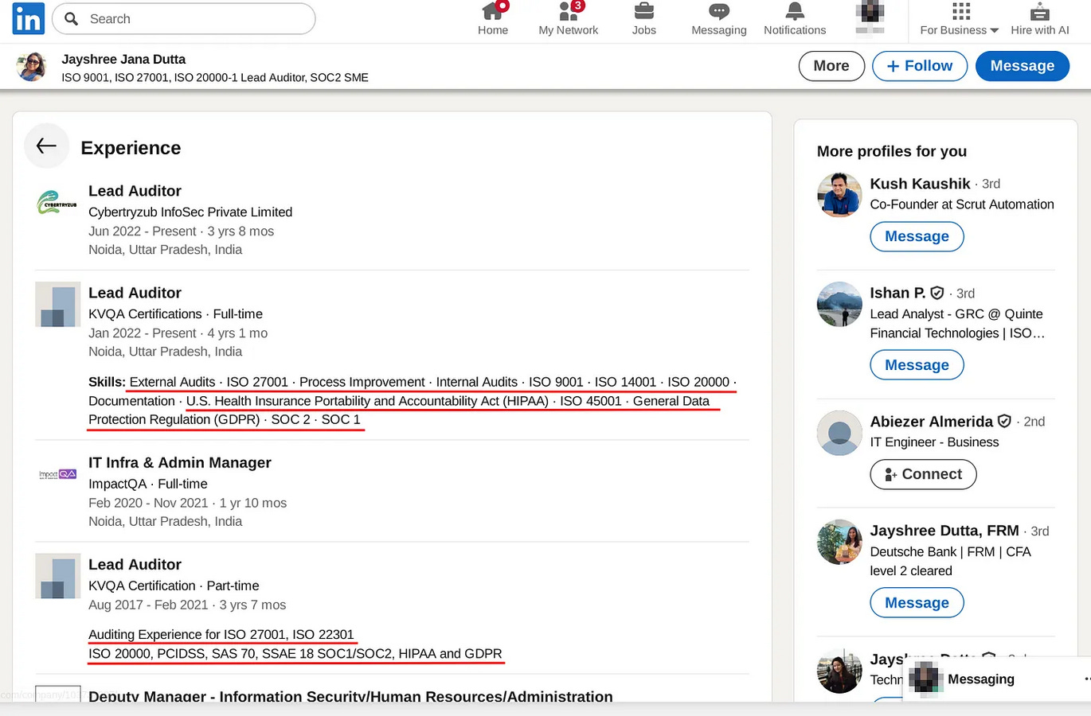
Task: Open Kush Kaushik's profile name
Action: coord(920,184)
